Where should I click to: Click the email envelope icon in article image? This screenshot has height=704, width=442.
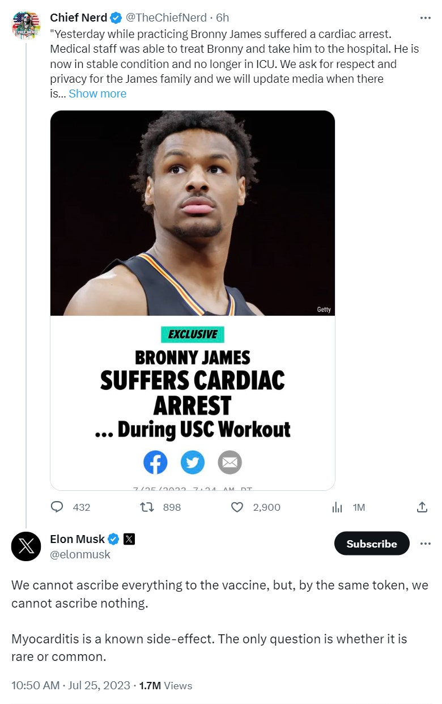229,463
